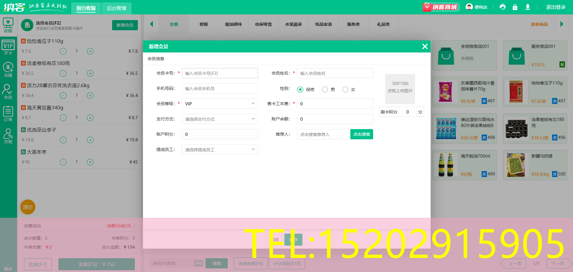
Task: Click the 售卡工本费 input field
Action: point(335,104)
